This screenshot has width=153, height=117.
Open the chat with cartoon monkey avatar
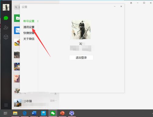coord(17,42)
